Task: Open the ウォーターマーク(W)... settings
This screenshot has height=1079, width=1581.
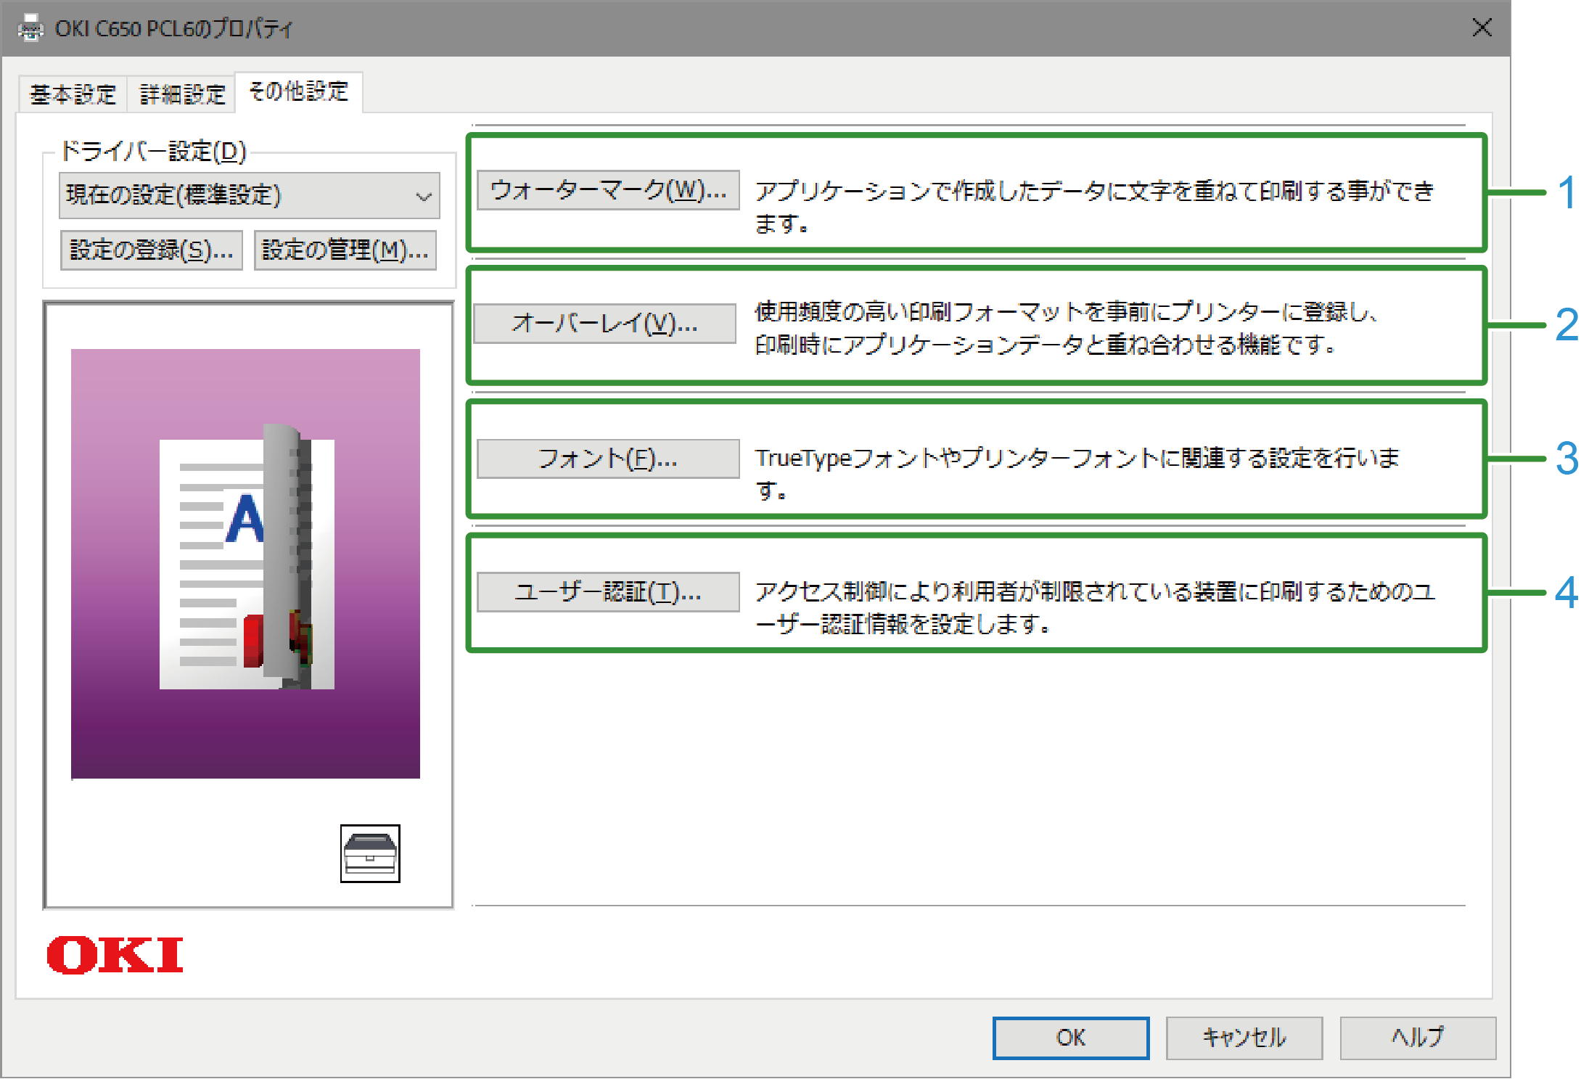Action: 608,190
